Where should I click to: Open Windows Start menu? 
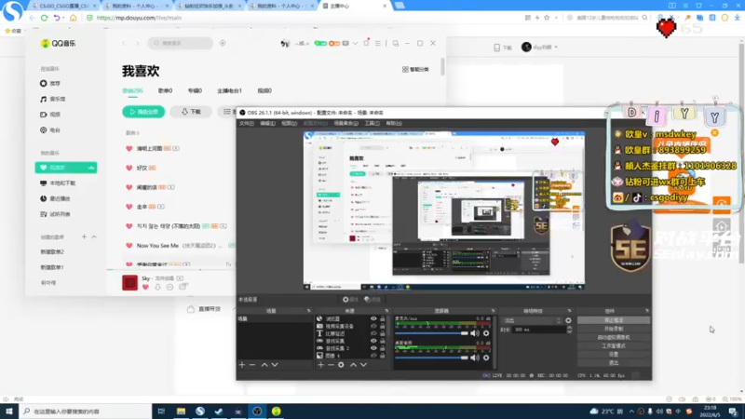[9, 412]
